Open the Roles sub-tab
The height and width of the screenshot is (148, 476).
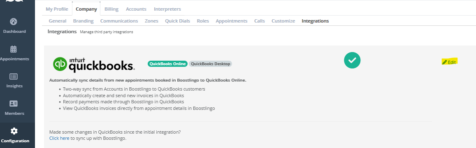[x=203, y=21]
